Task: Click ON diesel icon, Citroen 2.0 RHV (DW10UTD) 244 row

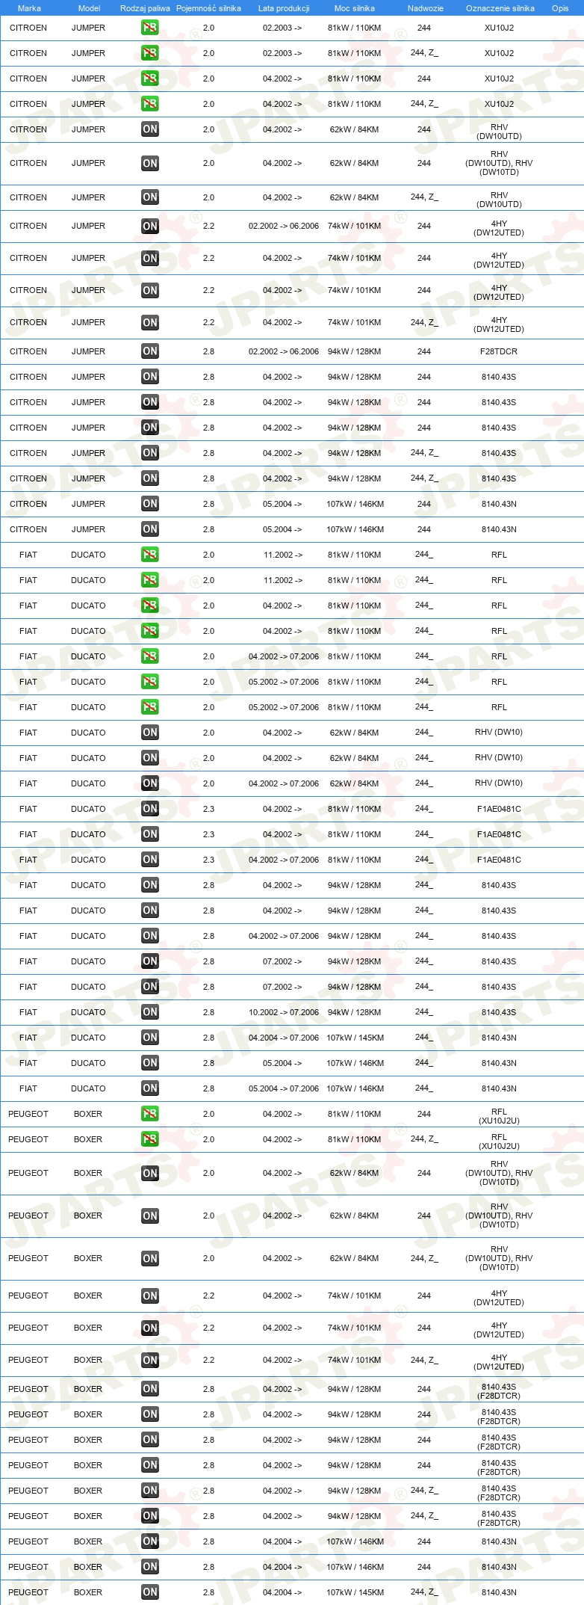Action: (150, 129)
